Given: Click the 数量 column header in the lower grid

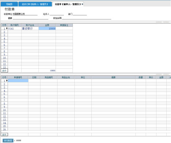Looking at the screenshot, I should point(141,77).
